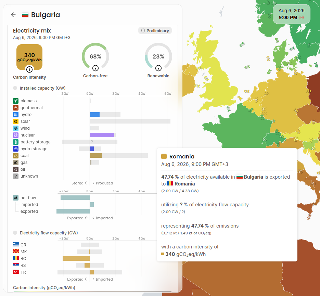Open the Aug 6, 2026 9:00 PM time selector
Screen dimensions: 320x296
click(292, 14)
